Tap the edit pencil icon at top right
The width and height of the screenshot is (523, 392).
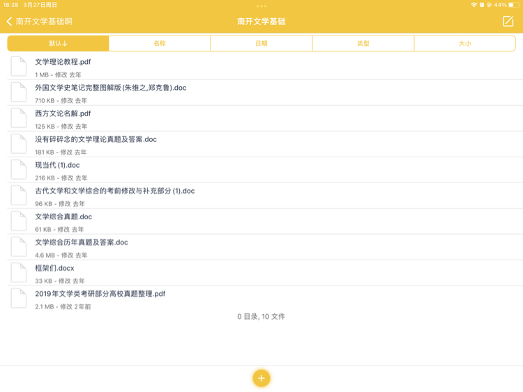pyautogui.click(x=508, y=22)
